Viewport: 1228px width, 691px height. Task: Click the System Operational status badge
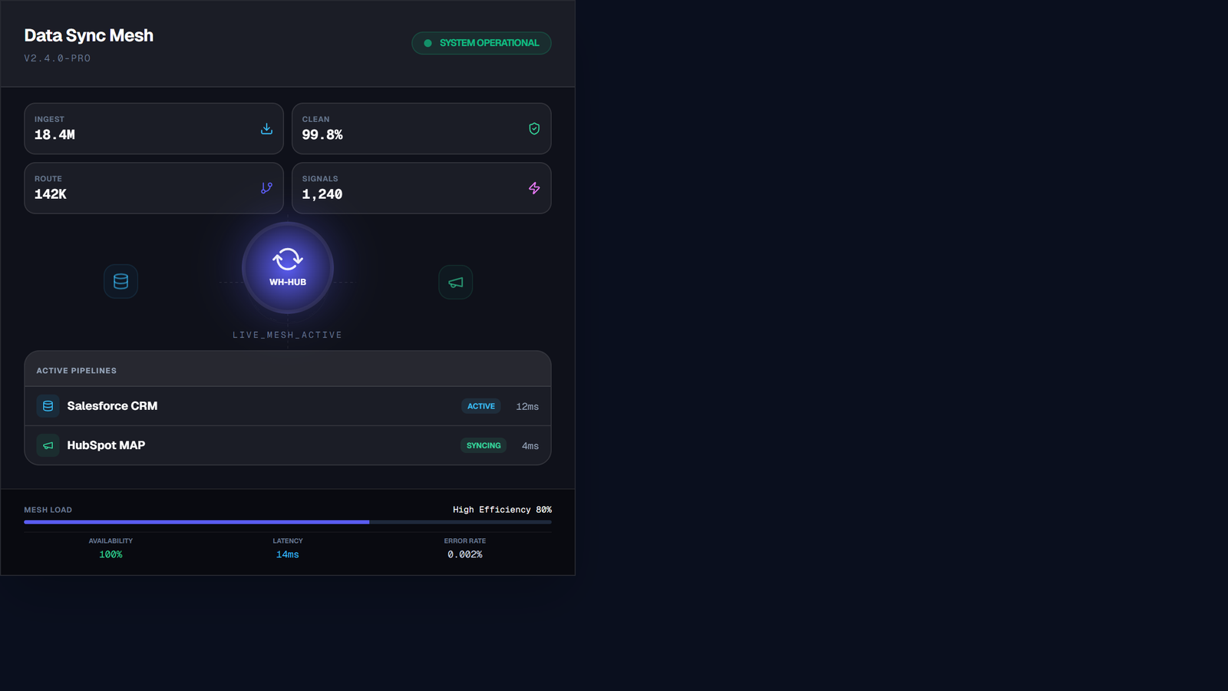click(481, 43)
